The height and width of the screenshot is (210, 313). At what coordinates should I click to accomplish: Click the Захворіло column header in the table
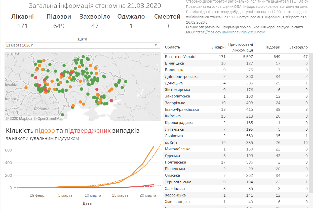tap(298, 47)
